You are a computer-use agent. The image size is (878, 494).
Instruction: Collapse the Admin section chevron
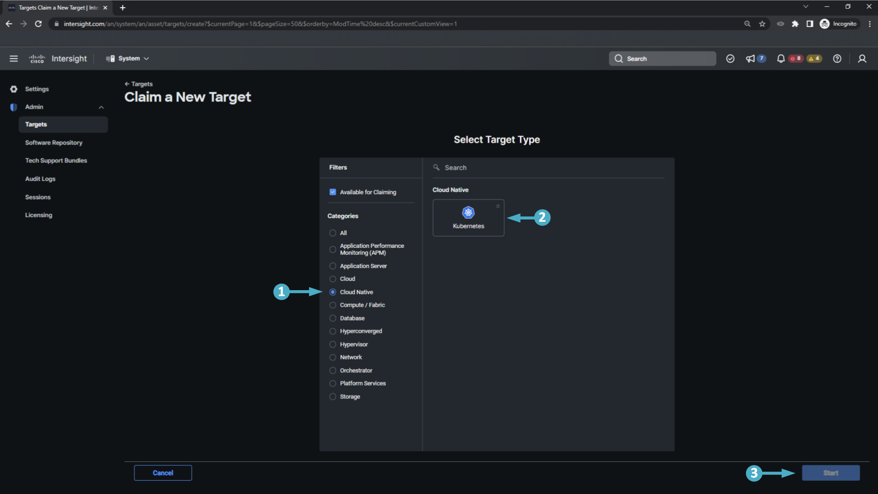(101, 107)
